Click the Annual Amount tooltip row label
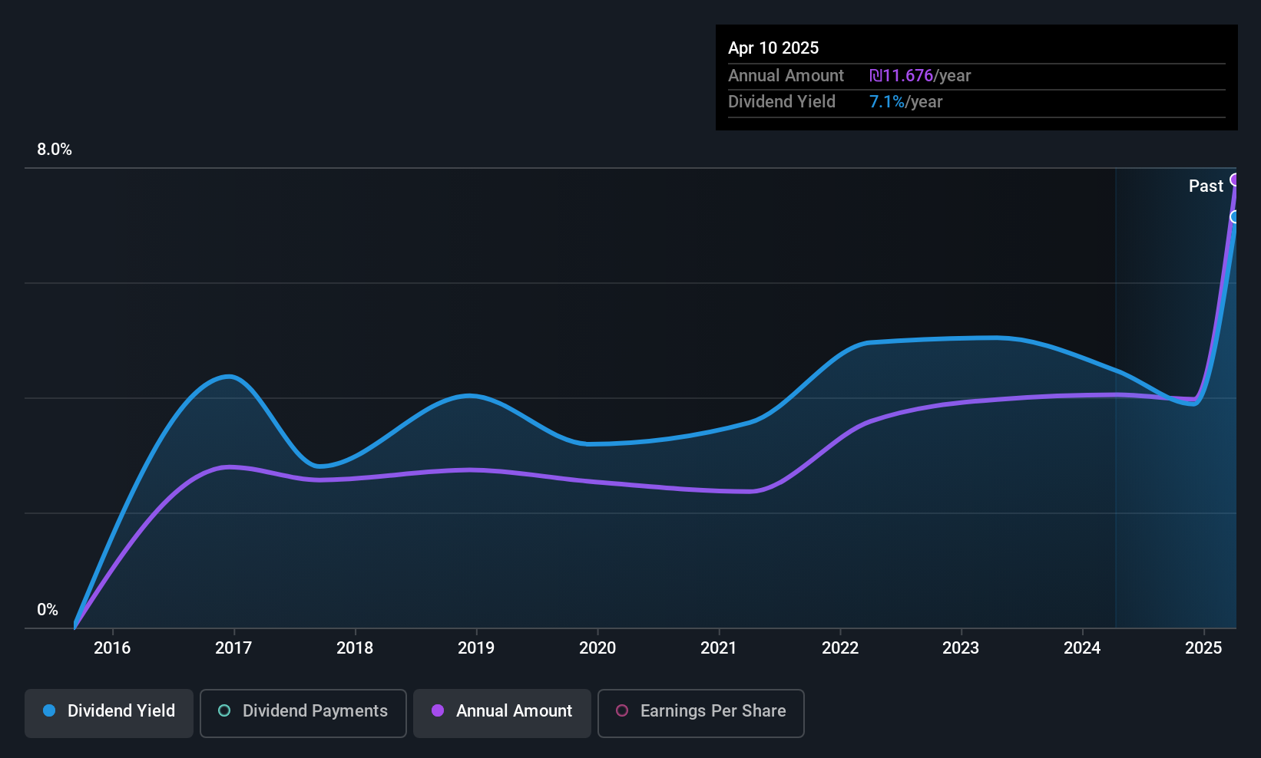 coord(786,76)
